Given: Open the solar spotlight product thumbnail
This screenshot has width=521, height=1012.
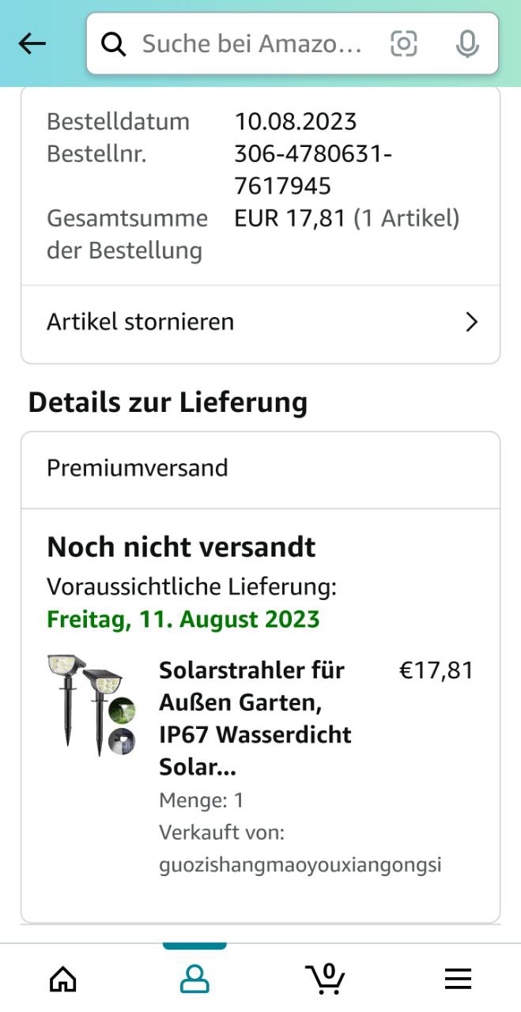Looking at the screenshot, I should point(91,705).
